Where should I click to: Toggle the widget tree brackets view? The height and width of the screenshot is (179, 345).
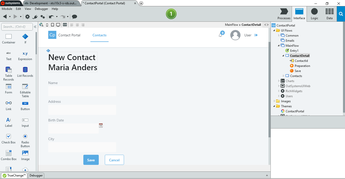tap(266, 25)
